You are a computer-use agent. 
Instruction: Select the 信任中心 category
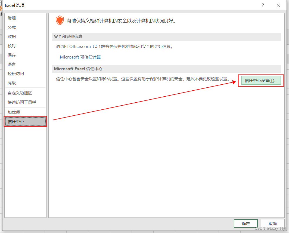pyautogui.click(x=25, y=121)
